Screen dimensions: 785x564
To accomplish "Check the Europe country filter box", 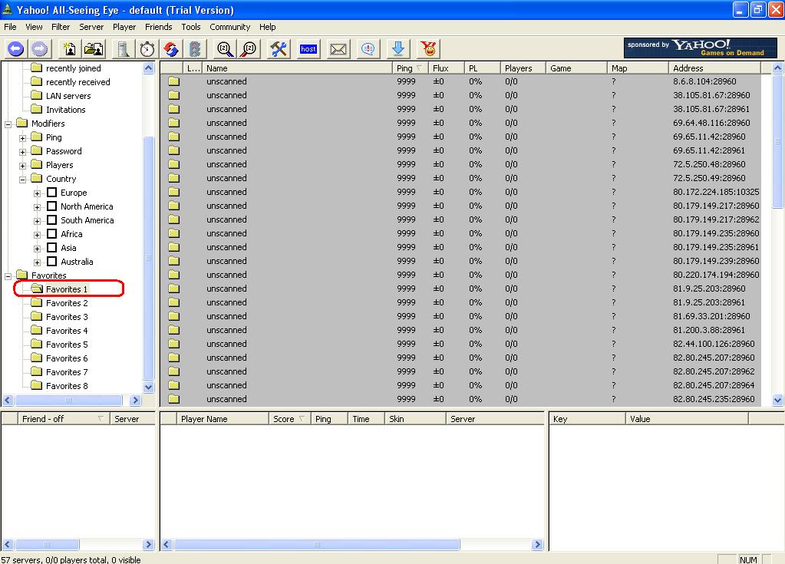I will pyautogui.click(x=52, y=193).
